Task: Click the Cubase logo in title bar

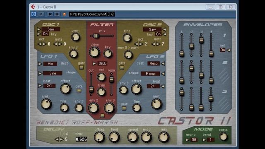Action: coord(33,7)
